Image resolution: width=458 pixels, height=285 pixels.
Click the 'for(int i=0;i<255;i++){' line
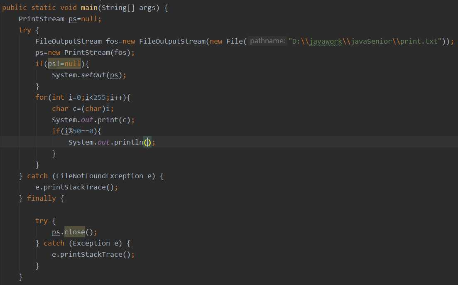pyautogui.click(x=83, y=97)
